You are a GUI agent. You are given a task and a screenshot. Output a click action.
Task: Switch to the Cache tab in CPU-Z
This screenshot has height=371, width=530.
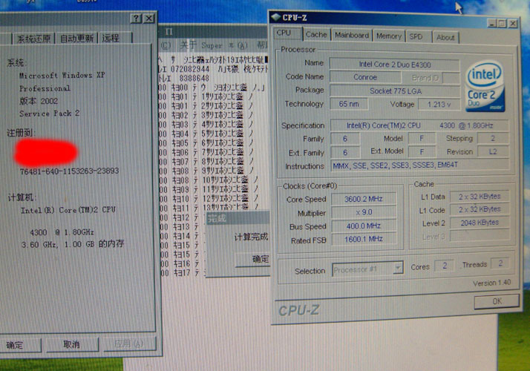tap(316, 34)
